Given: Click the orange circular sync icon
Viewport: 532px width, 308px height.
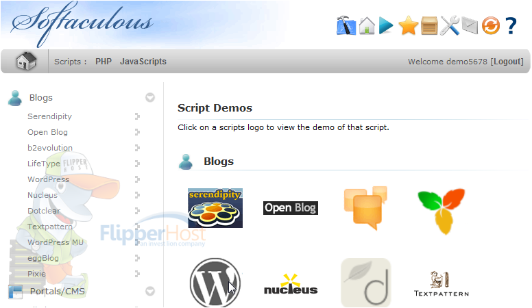Looking at the screenshot, I should tap(491, 26).
